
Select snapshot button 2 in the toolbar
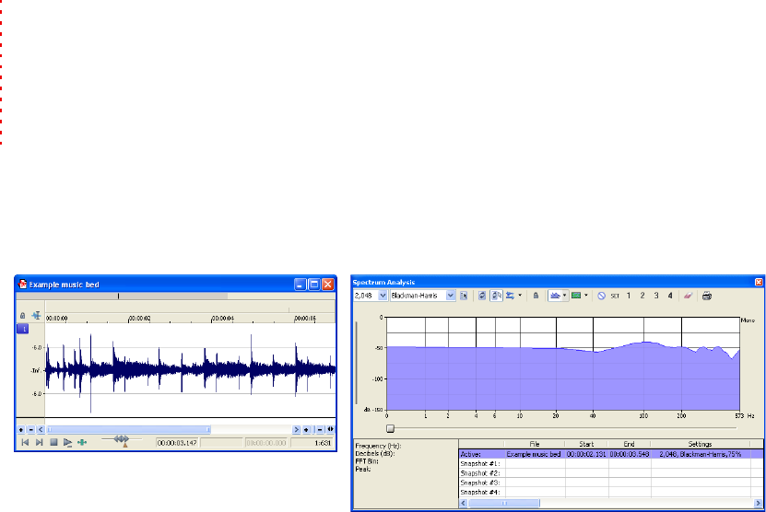tap(642, 296)
